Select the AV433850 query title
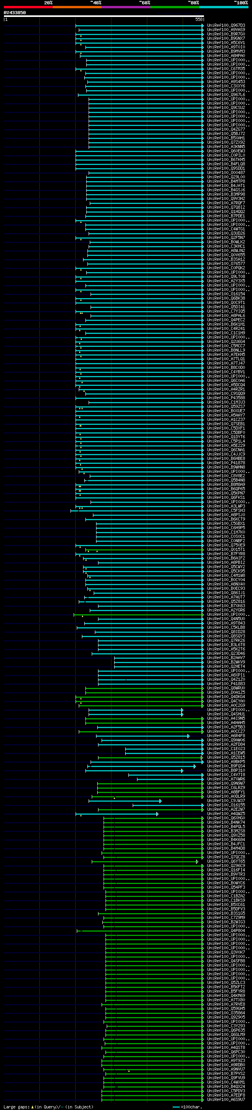 click(15, 13)
